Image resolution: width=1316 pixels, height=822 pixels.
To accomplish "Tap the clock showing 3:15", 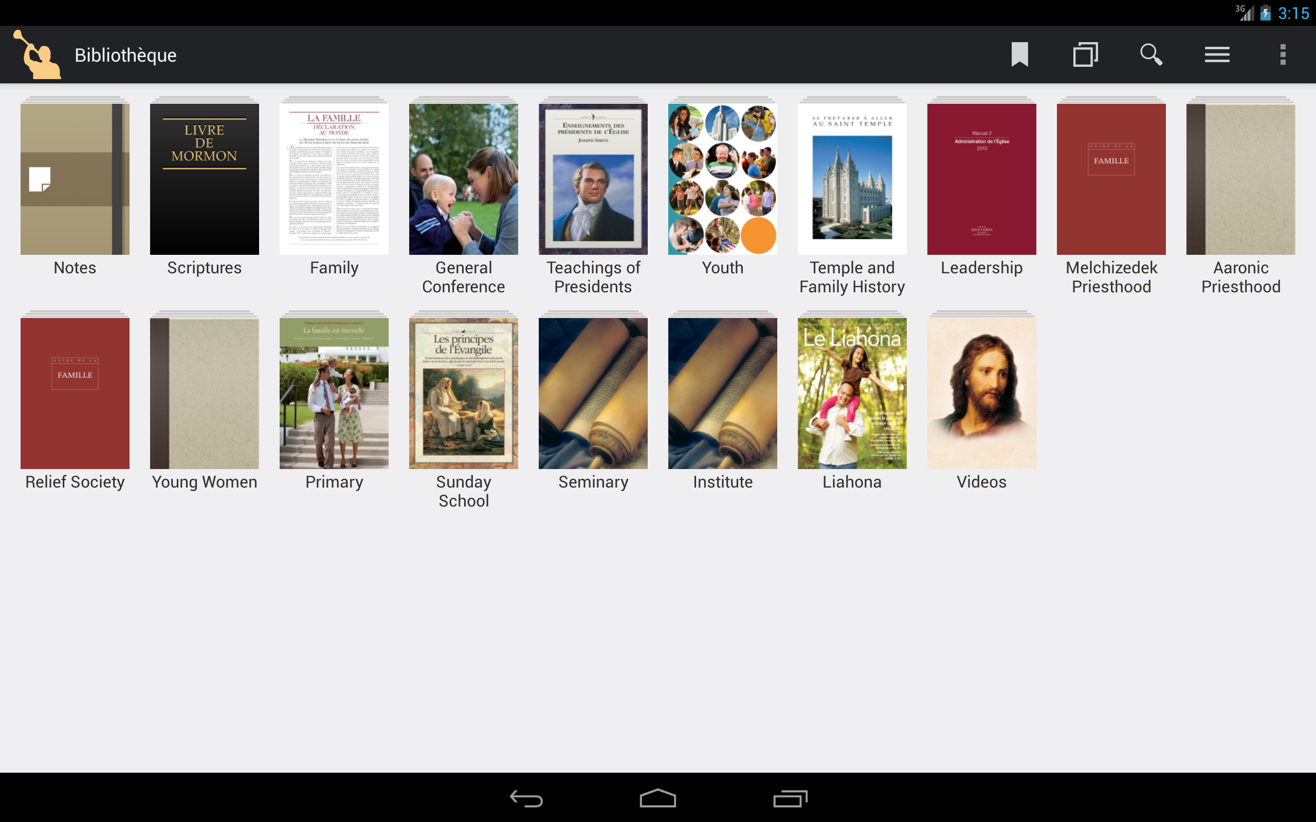I will tap(1293, 13).
